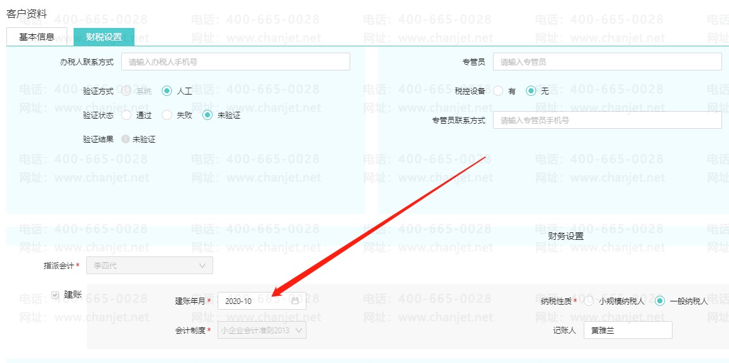Click the 建账年月 date field 2020-10
The width and height of the screenshot is (729, 363).
pos(262,301)
